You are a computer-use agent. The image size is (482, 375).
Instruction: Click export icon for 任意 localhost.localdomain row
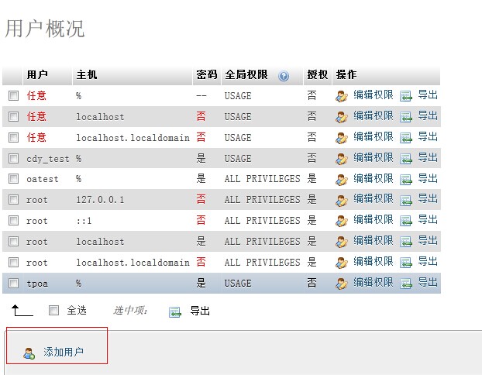coord(406,138)
